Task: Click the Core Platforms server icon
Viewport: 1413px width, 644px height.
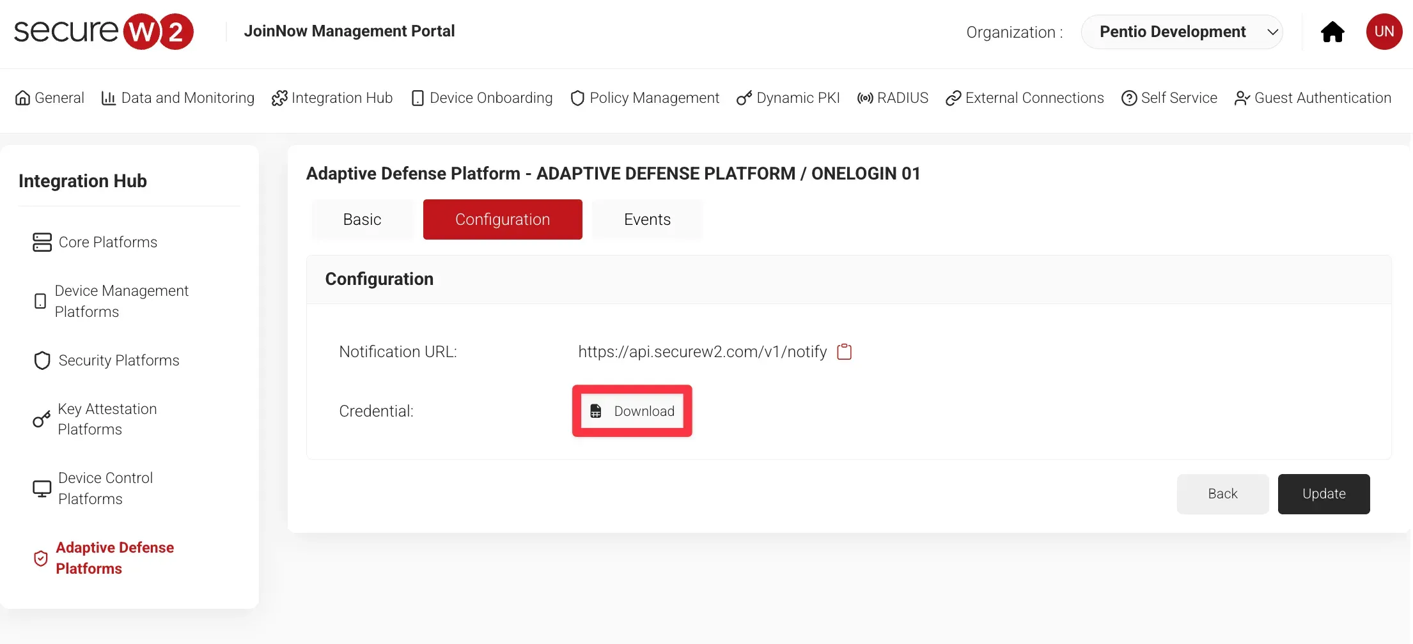Action: point(42,242)
